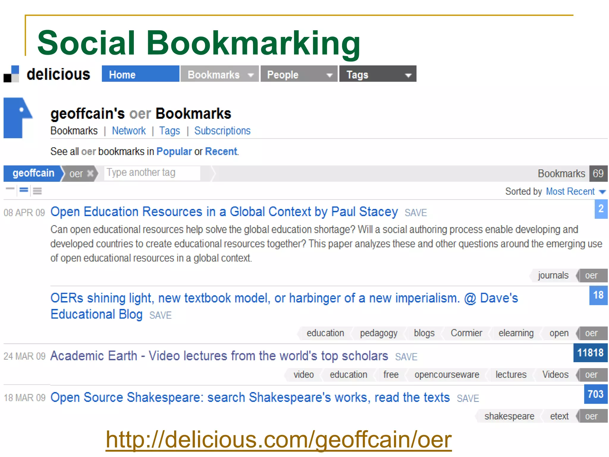The image size is (609, 457).
Task: Open geoffcain's blue profile avatar
Action: coord(18,118)
